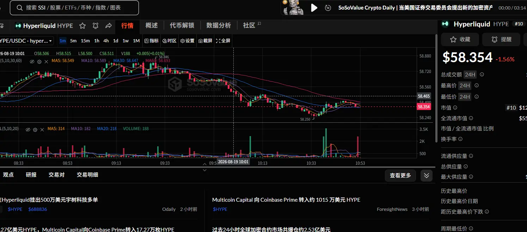The image size is (527, 232).
Task: Rewind audio ten seconds
Action: (x=328, y=8)
